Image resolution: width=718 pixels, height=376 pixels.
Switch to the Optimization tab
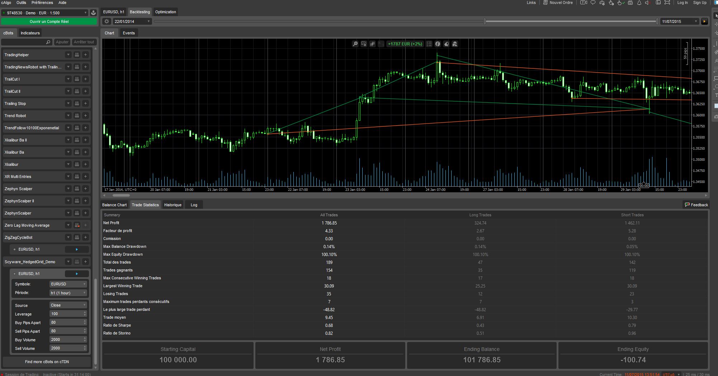click(166, 12)
